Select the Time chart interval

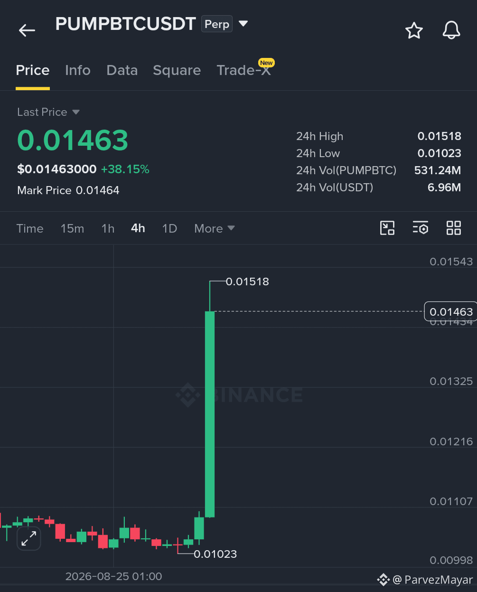[30, 228]
